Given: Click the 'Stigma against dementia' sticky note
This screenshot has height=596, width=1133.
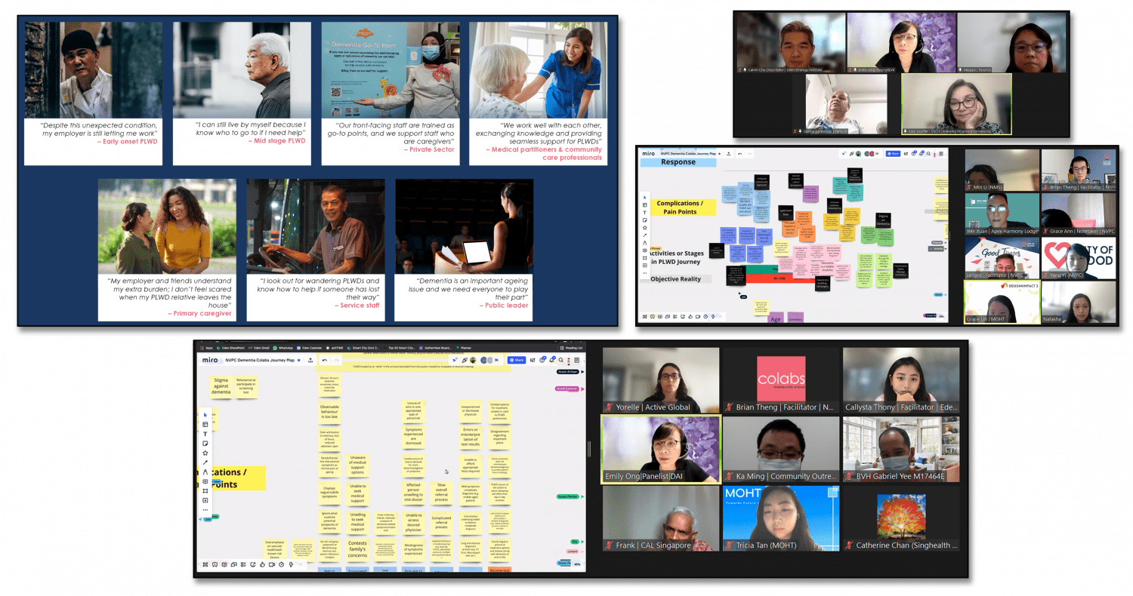Looking at the screenshot, I should pyautogui.click(x=221, y=387).
